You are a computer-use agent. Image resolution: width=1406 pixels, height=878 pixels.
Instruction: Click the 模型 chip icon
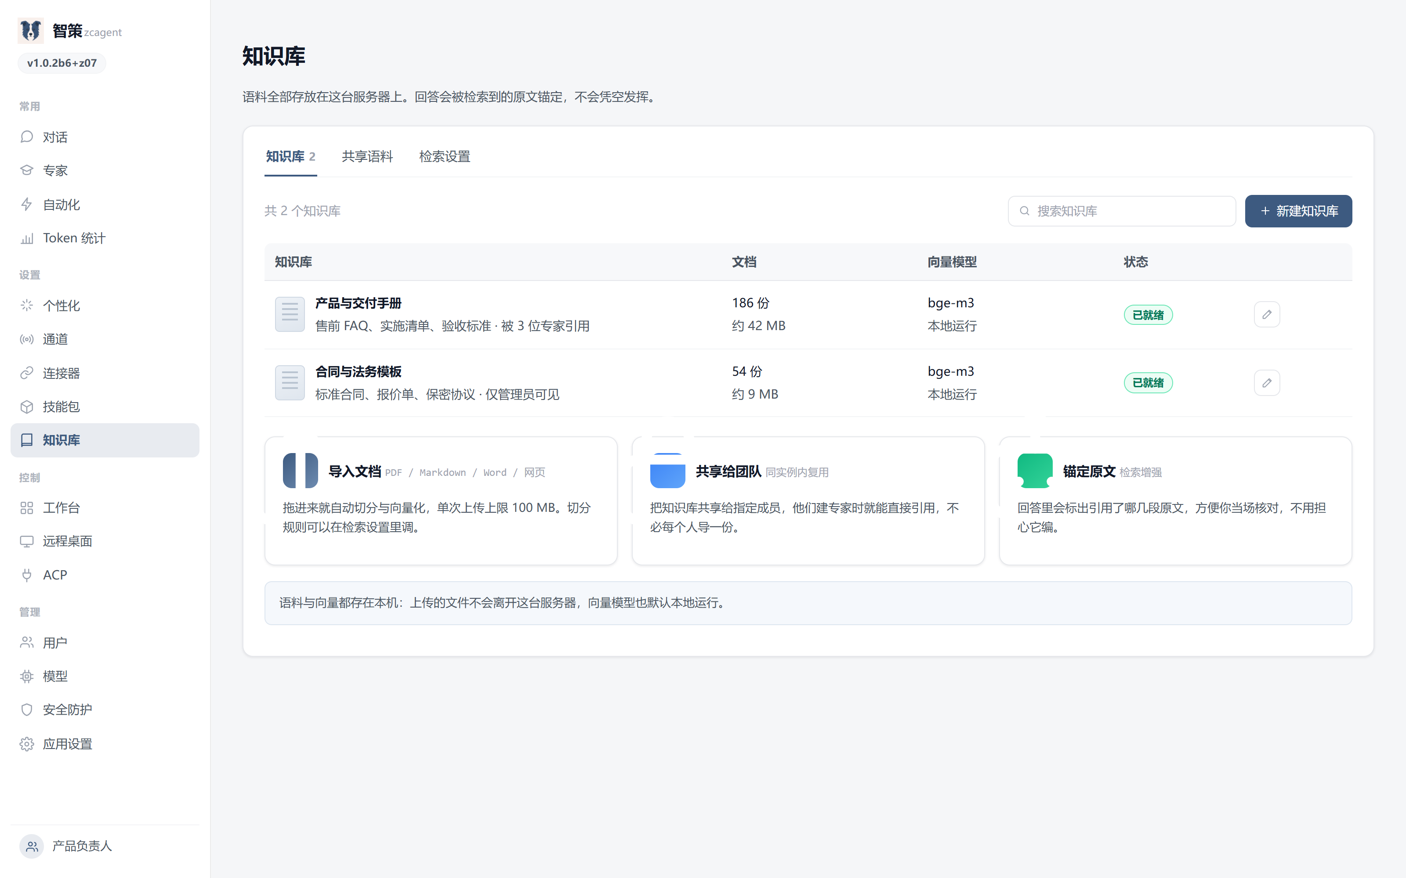[x=27, y=676]
